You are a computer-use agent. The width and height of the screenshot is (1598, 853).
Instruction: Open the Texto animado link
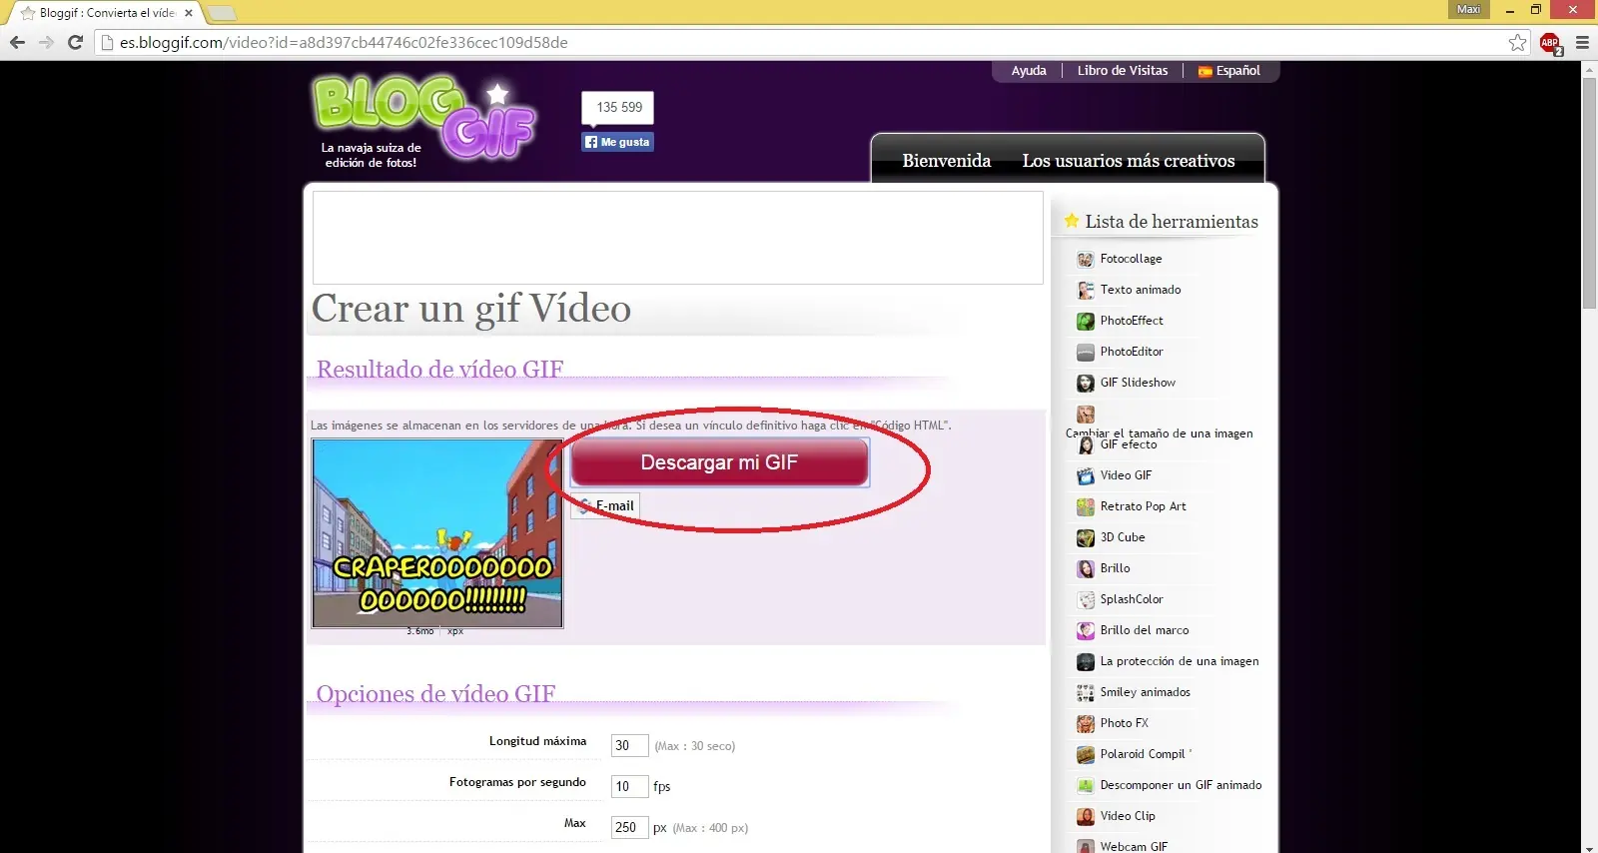click(1141, 290)
